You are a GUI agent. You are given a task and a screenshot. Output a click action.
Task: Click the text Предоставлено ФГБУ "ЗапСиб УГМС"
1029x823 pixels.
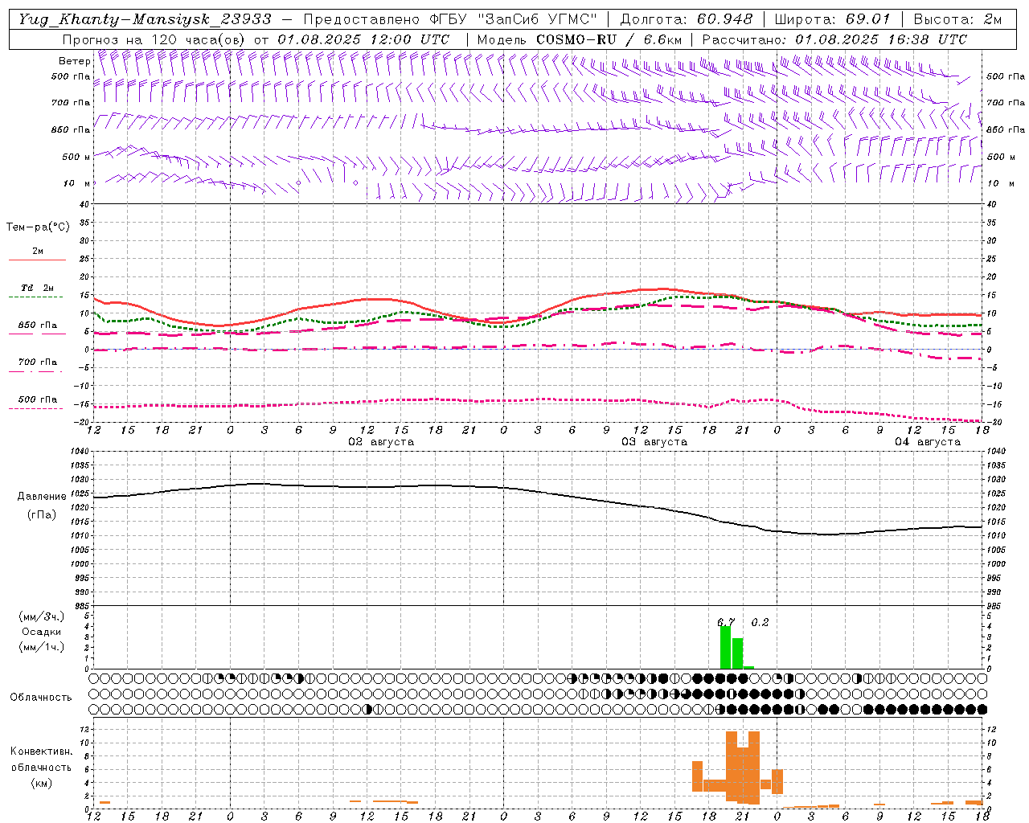[x=450, y=19]
